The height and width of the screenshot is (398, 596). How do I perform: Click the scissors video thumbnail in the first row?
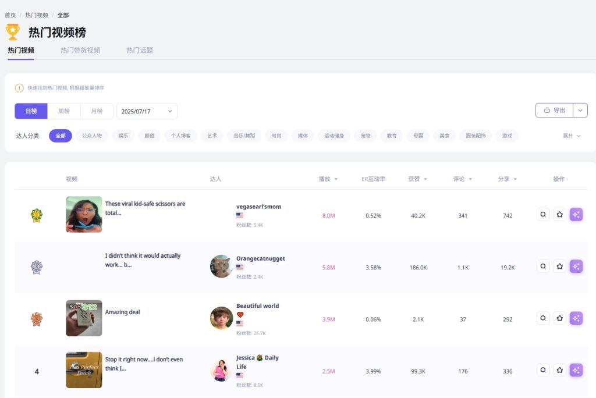84,214
